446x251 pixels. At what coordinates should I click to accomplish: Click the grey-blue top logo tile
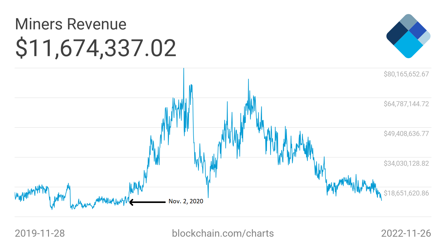(x=409, y=22)
